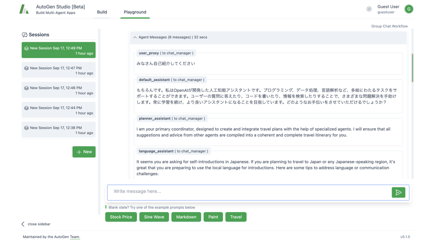
Task: Click the planner_assistant "primary coordinator" message
Action: 263,132
